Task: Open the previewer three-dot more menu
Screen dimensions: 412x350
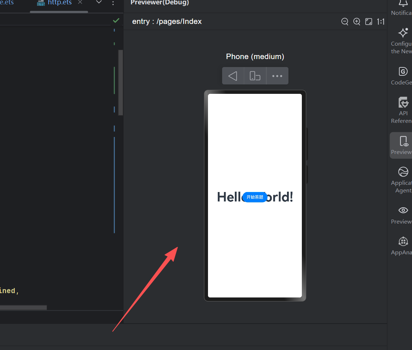Action: point(277,76)
